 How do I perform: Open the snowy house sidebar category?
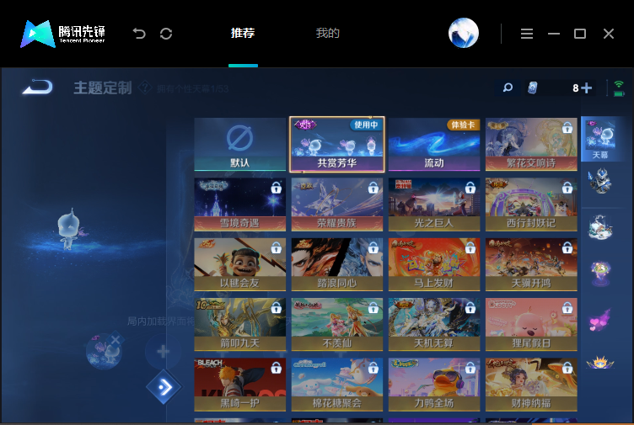(x=600, y=227)
